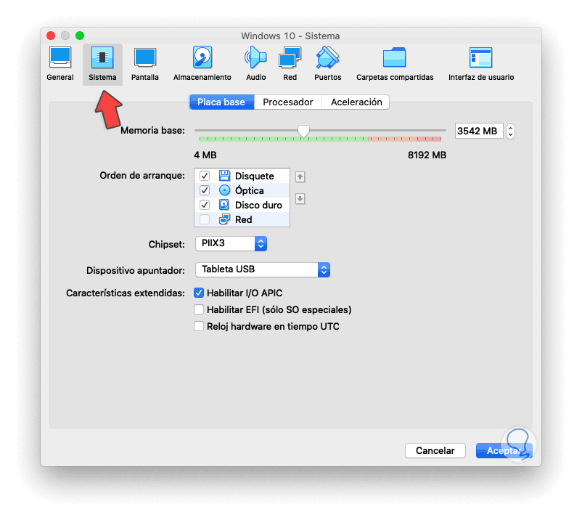Open the Pantalla display settings

(144, 64)
